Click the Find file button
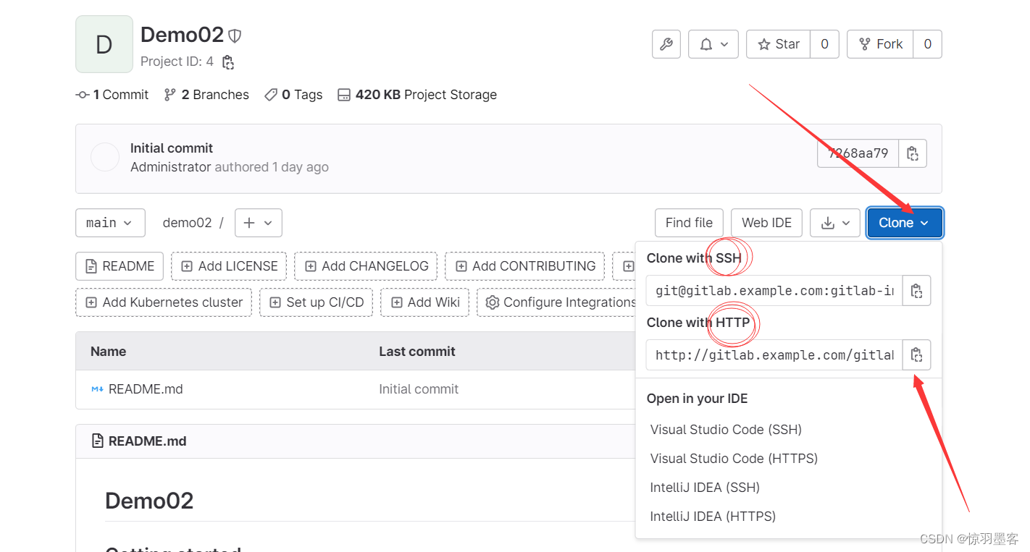 click(688, 223)
